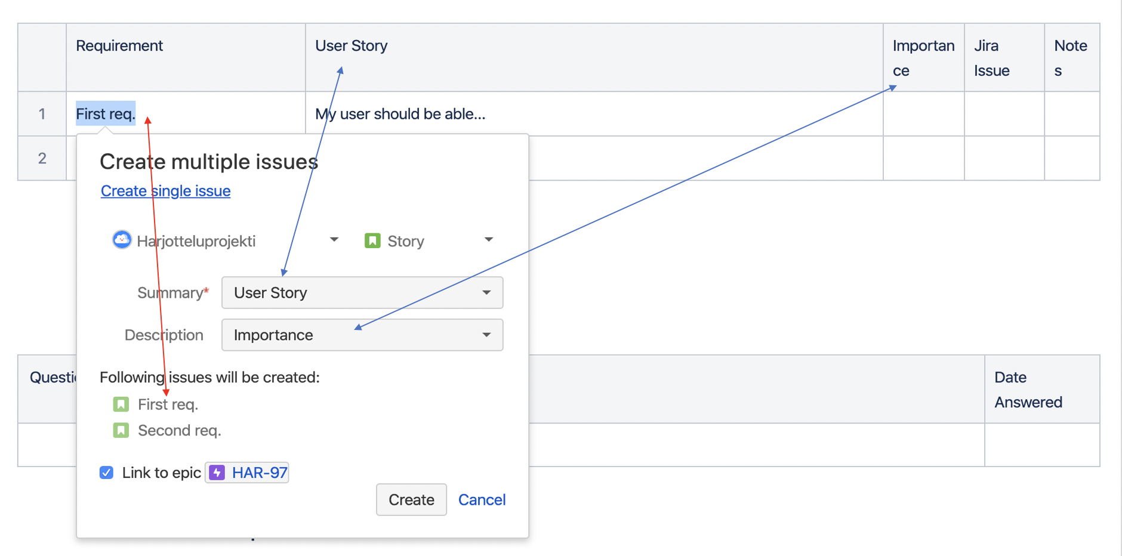Click the Create button

point(411,499)
